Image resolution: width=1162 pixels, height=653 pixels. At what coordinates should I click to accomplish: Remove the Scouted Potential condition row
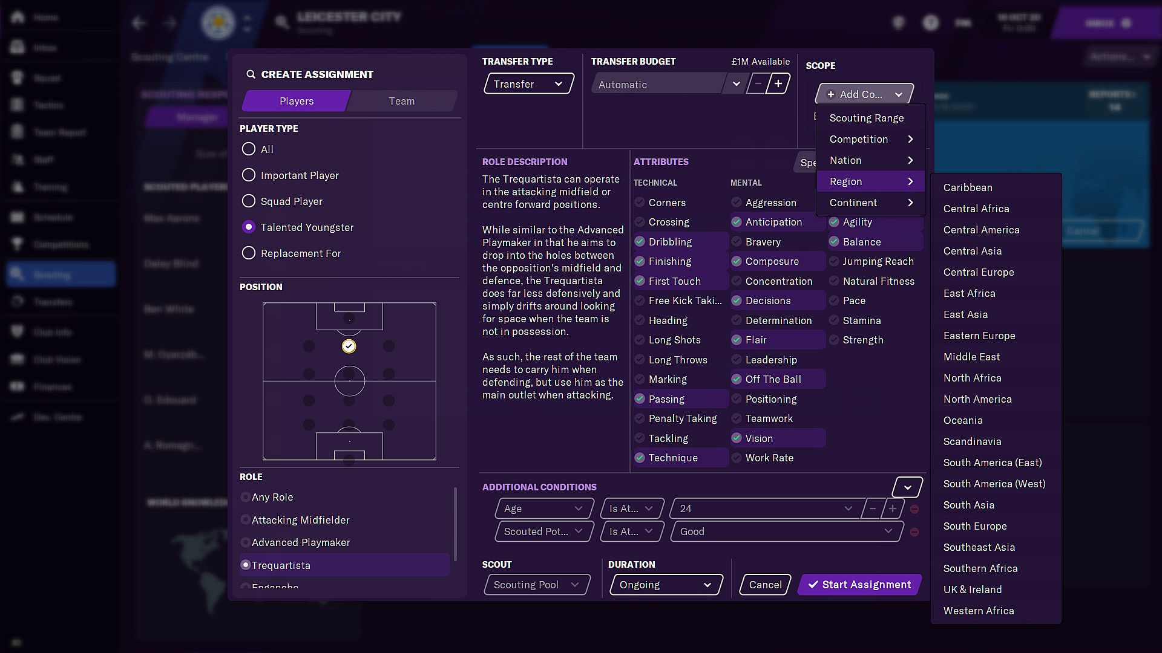click(x=914, y=532)
